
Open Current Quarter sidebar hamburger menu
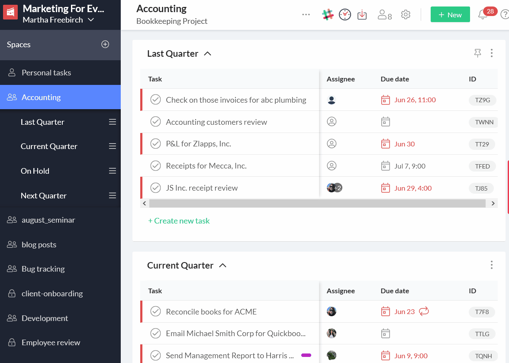pyautogui.click(x=113, y=146)
